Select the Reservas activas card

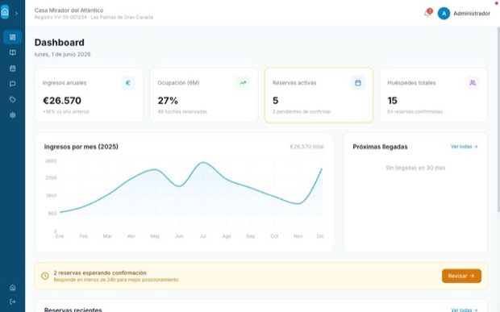tap(319, 95)
